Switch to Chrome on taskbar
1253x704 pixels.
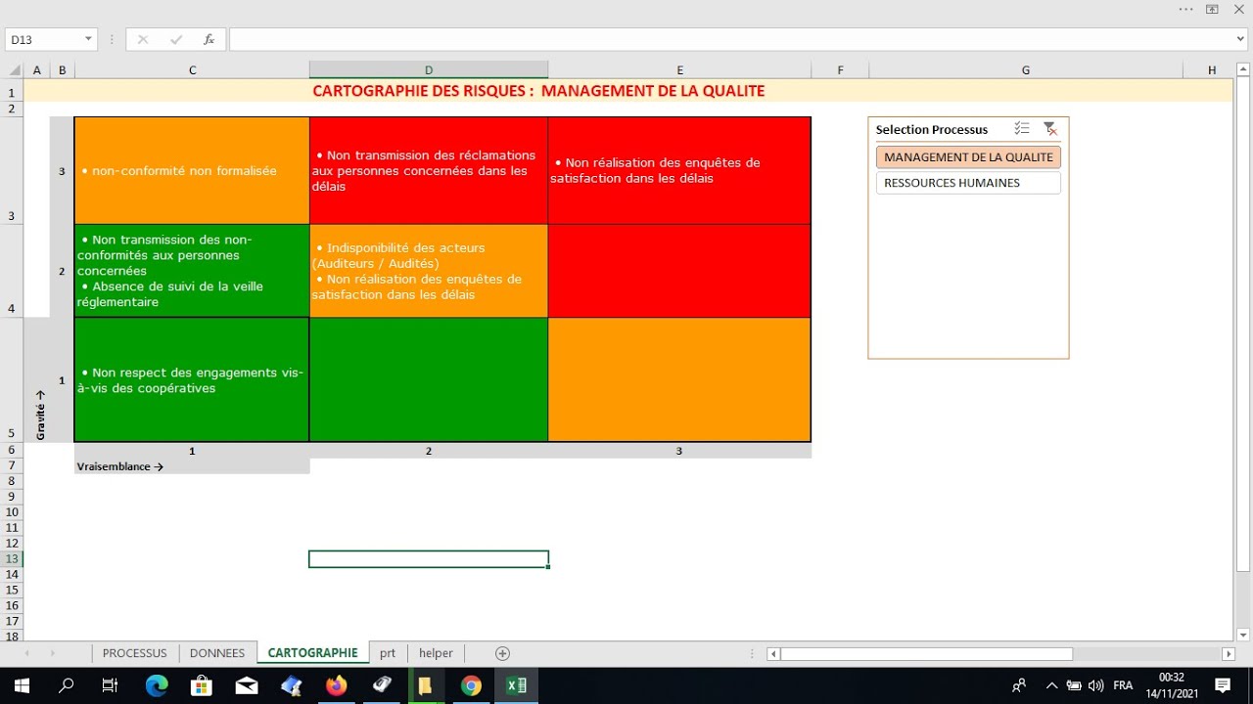[x=471, y=685]
